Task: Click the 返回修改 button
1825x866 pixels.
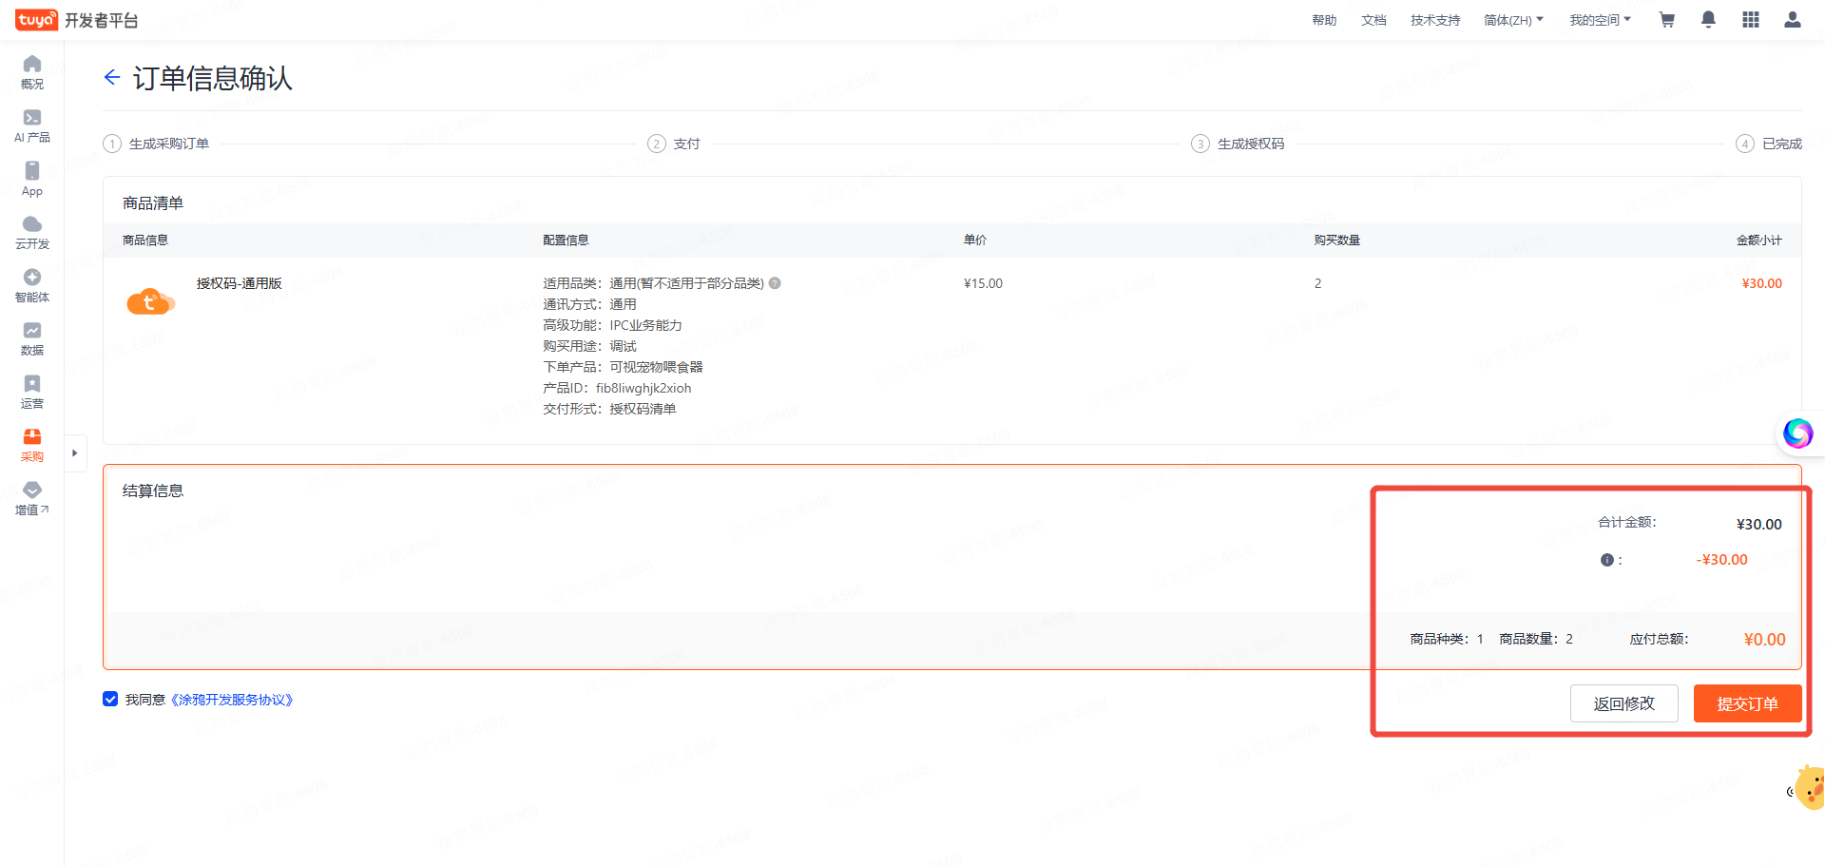Action: pyautogui.click(x=1623, y=703)
